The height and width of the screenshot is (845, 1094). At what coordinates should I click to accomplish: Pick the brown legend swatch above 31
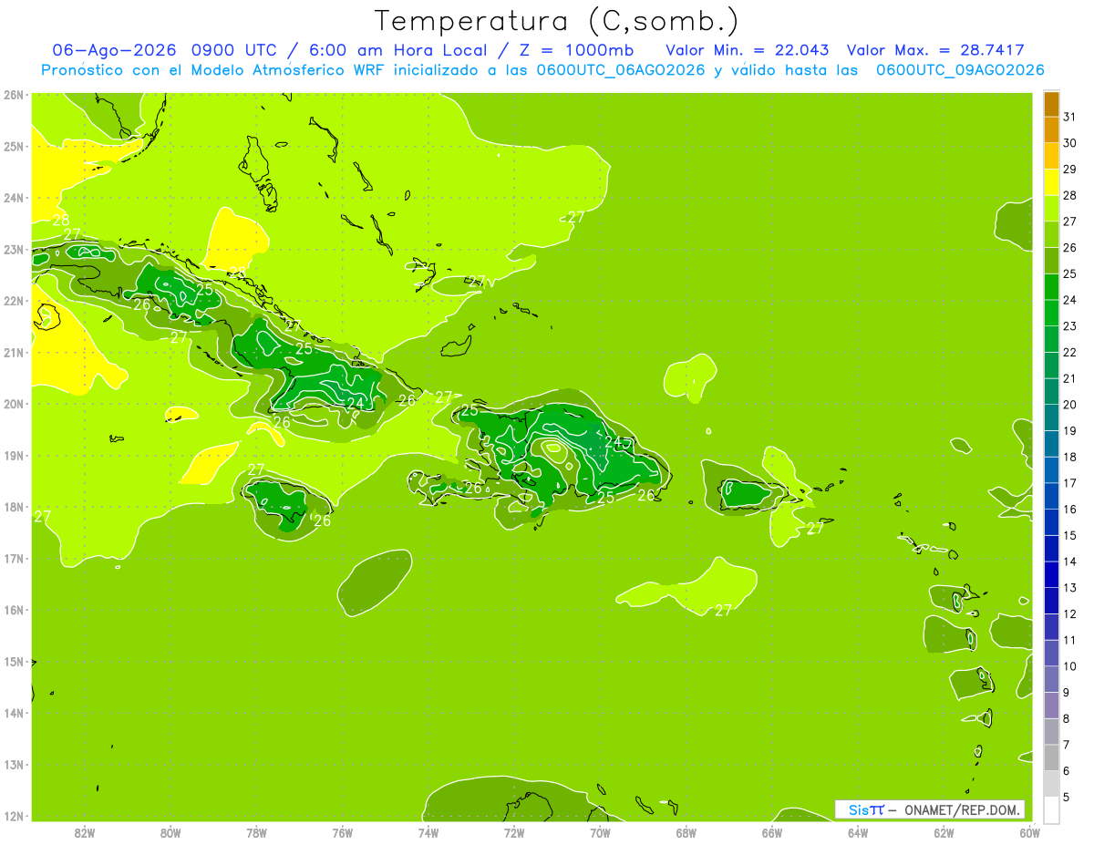[1051, 104]
